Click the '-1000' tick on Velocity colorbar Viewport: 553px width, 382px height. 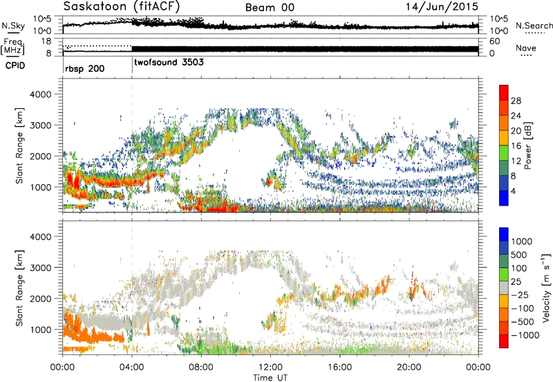click(525, 335)
